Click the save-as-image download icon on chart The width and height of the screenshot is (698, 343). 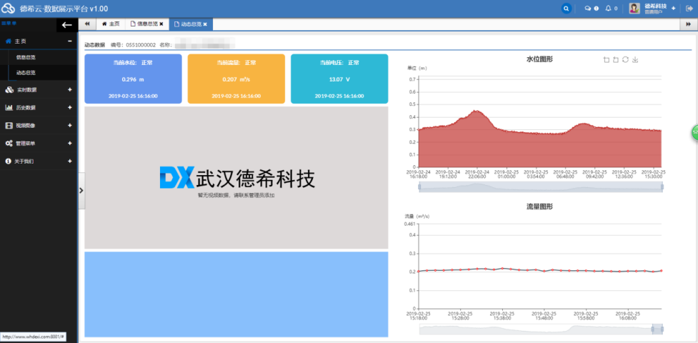[635, 59]
